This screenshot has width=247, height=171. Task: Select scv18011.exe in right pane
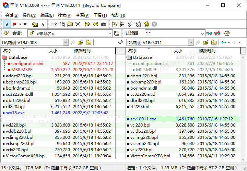[143, 119]
